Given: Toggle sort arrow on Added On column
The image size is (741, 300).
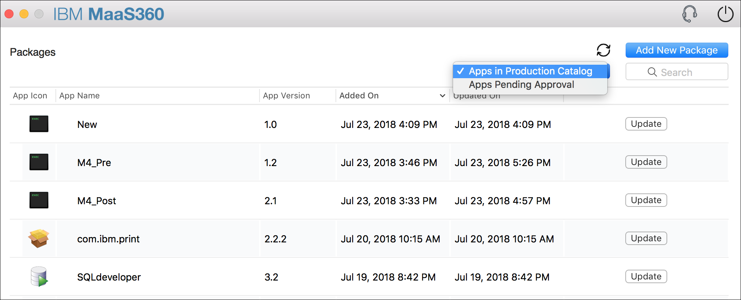Looking at the screenshot, I should pyautogui.click(x=442, y=96).
